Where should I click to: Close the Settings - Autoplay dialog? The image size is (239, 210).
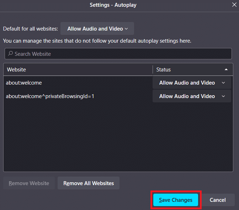234,5
